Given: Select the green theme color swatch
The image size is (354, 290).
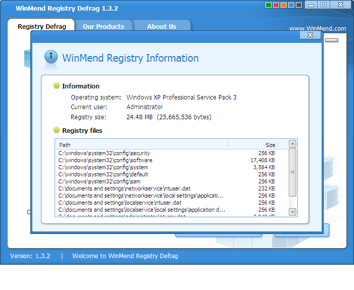Looking at the screenshot, I should tap(268, 5).
